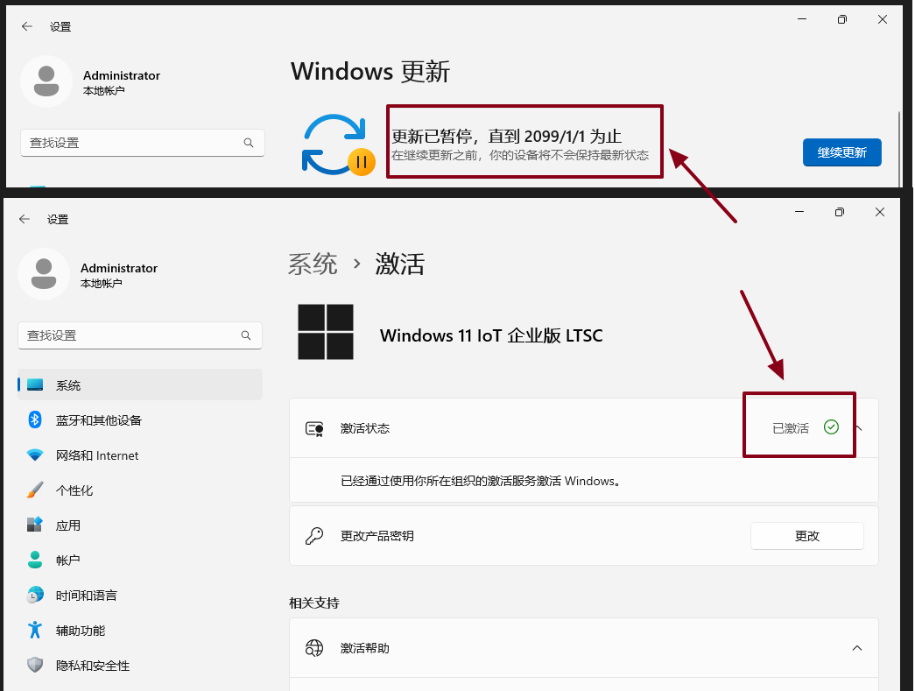The height and width of the screenshot is (691, 915).
Task: Click the apps icon beside 应用
Action: point(35,525)
